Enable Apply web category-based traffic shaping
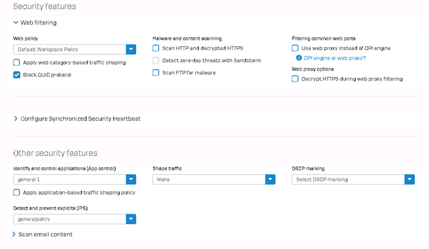Image resolution: width=429 pixels, height=249 pixels. point(17,63)
